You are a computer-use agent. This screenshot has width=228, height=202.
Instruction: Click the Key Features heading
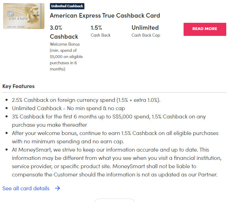coord(19,86)
